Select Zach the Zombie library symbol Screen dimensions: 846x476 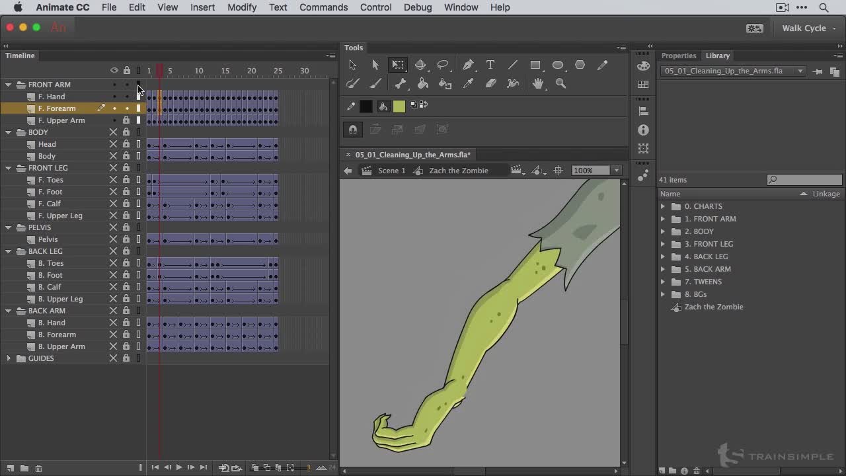pyautogui.click(x=713, y=307)
